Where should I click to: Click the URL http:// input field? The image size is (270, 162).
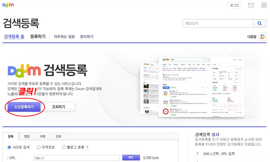(x=77, y=158)
